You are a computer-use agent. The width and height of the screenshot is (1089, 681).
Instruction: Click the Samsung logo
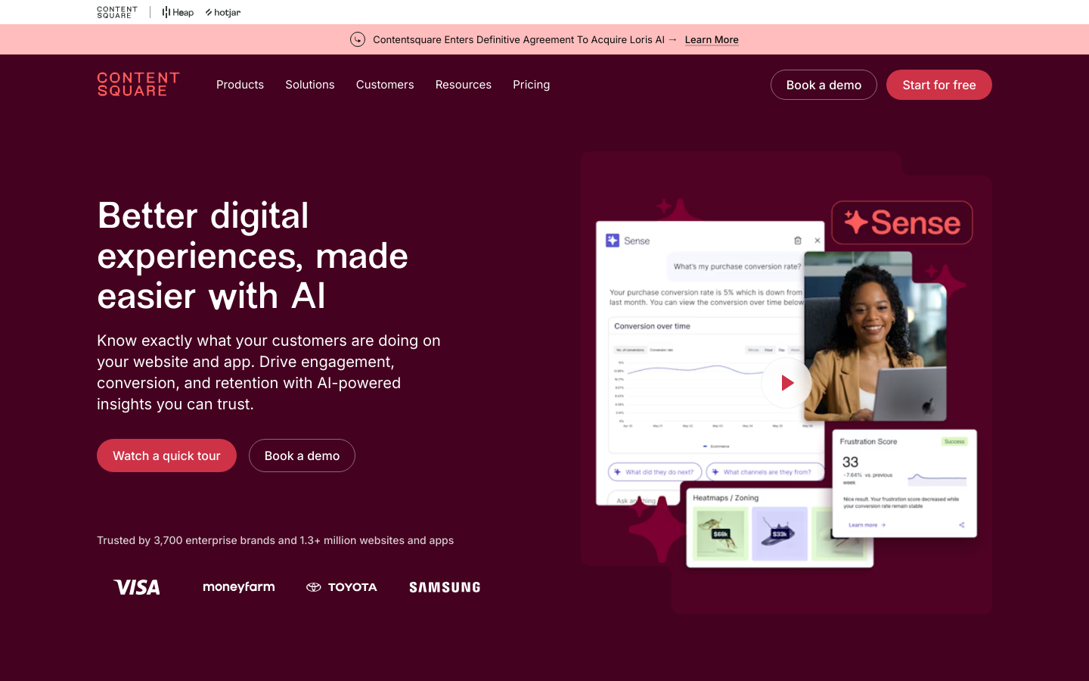(445, 587)
